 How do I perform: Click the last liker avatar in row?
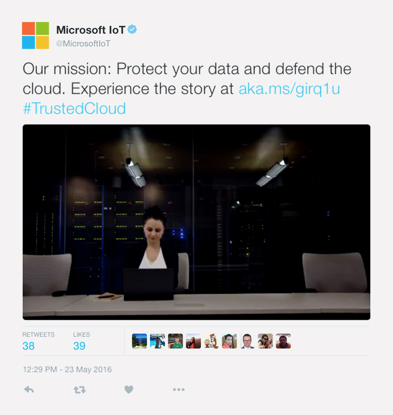coord(283,341)
